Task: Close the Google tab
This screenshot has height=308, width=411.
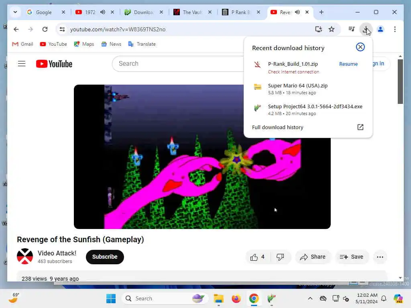Action: pos(63,12)
